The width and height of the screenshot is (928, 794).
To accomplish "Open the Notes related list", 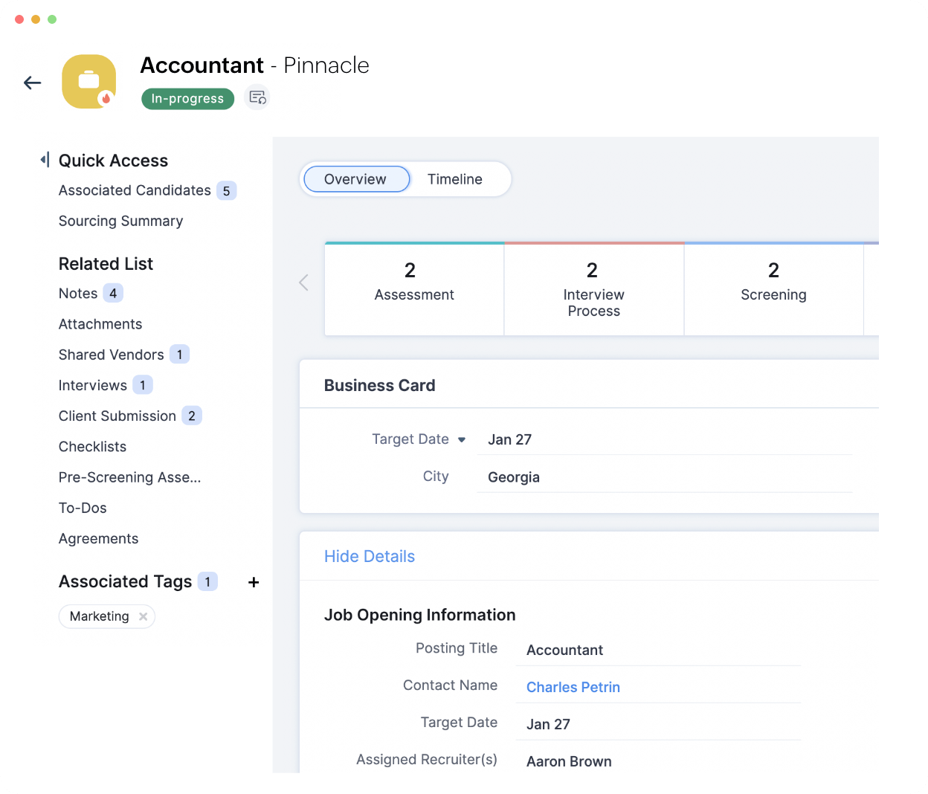I will (78, 294).
